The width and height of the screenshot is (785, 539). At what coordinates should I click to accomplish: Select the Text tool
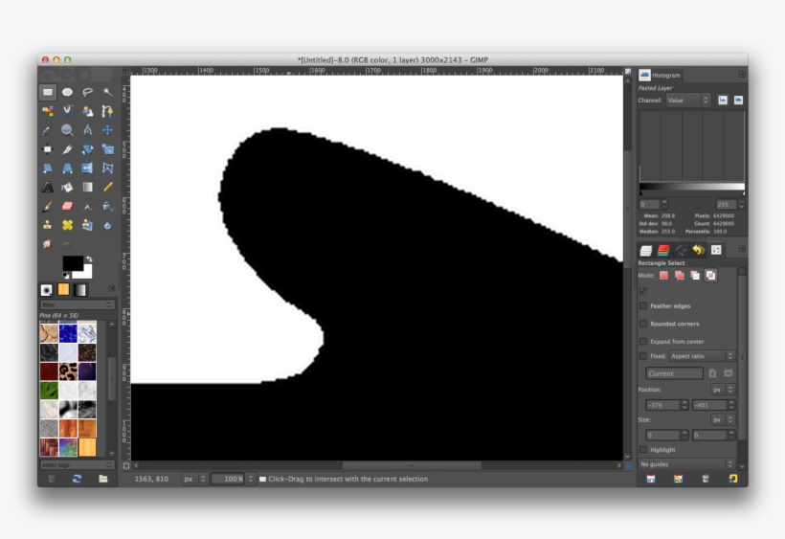(x=48, y=188)
